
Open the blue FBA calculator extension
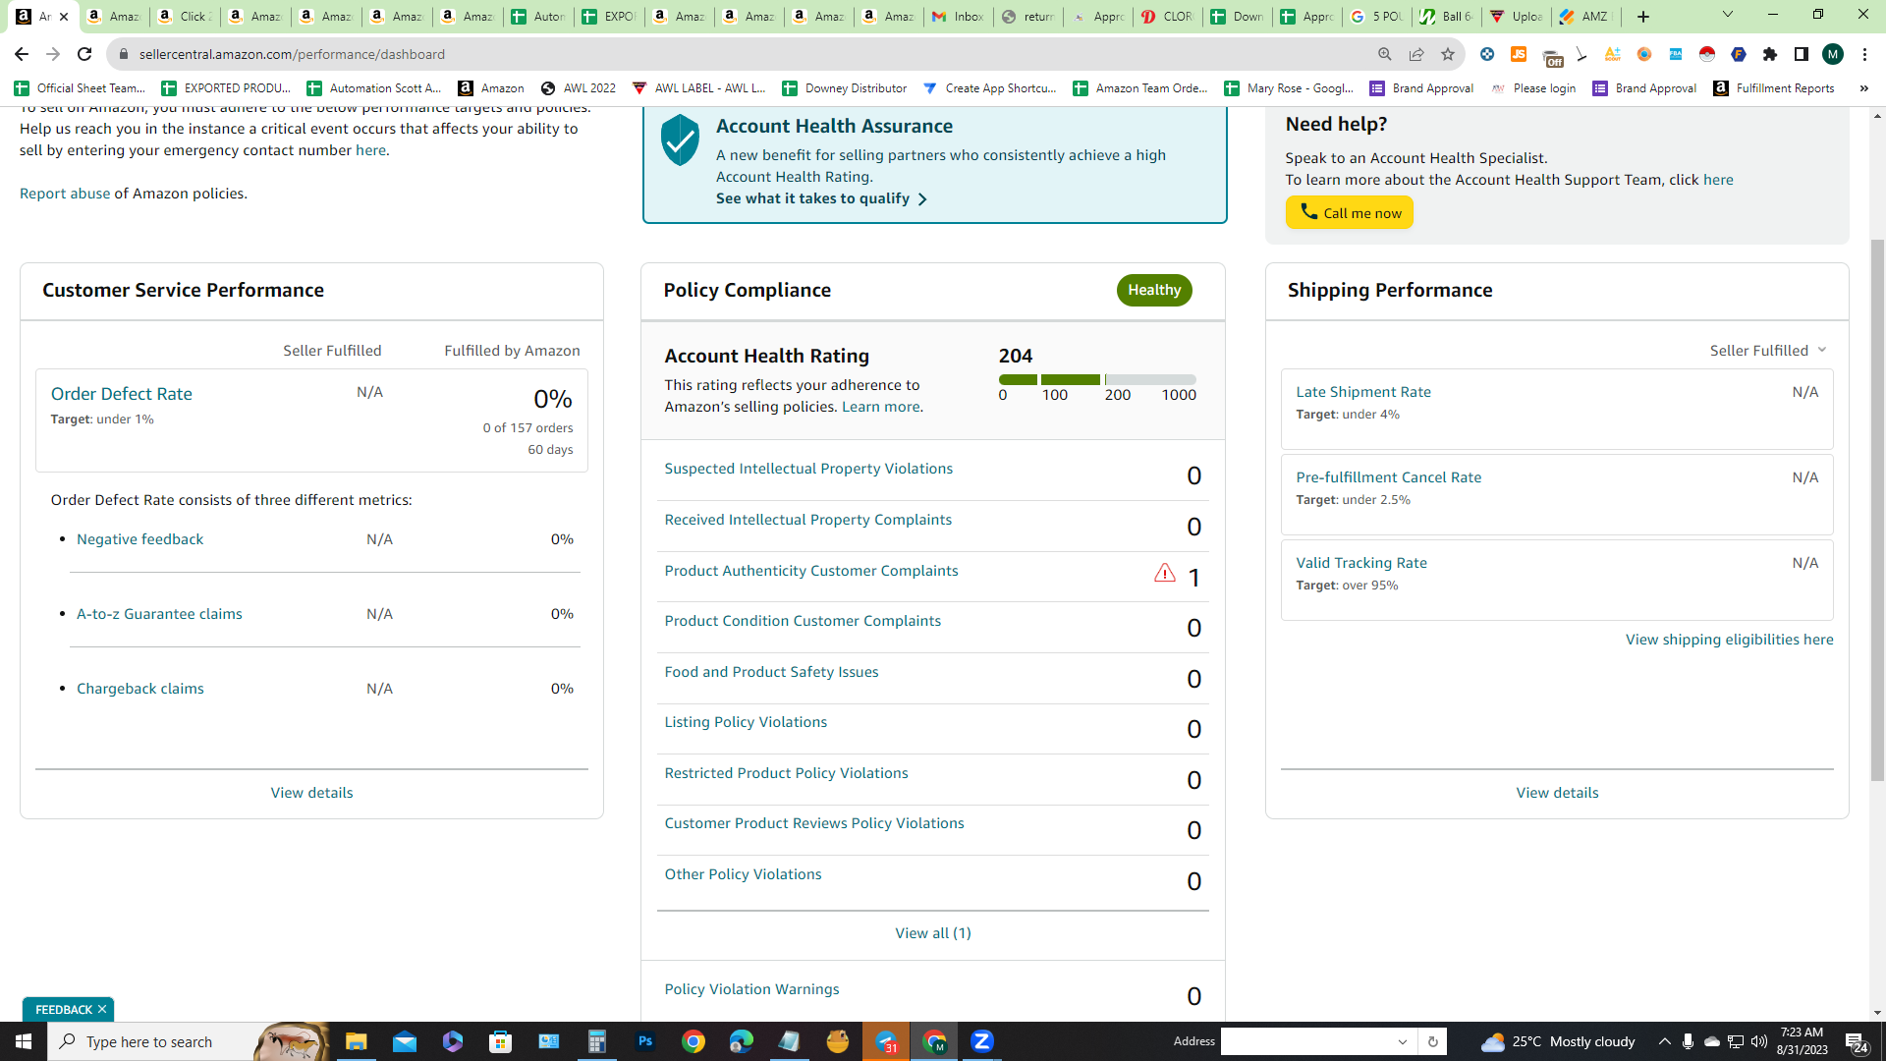tap(1676, 54)
